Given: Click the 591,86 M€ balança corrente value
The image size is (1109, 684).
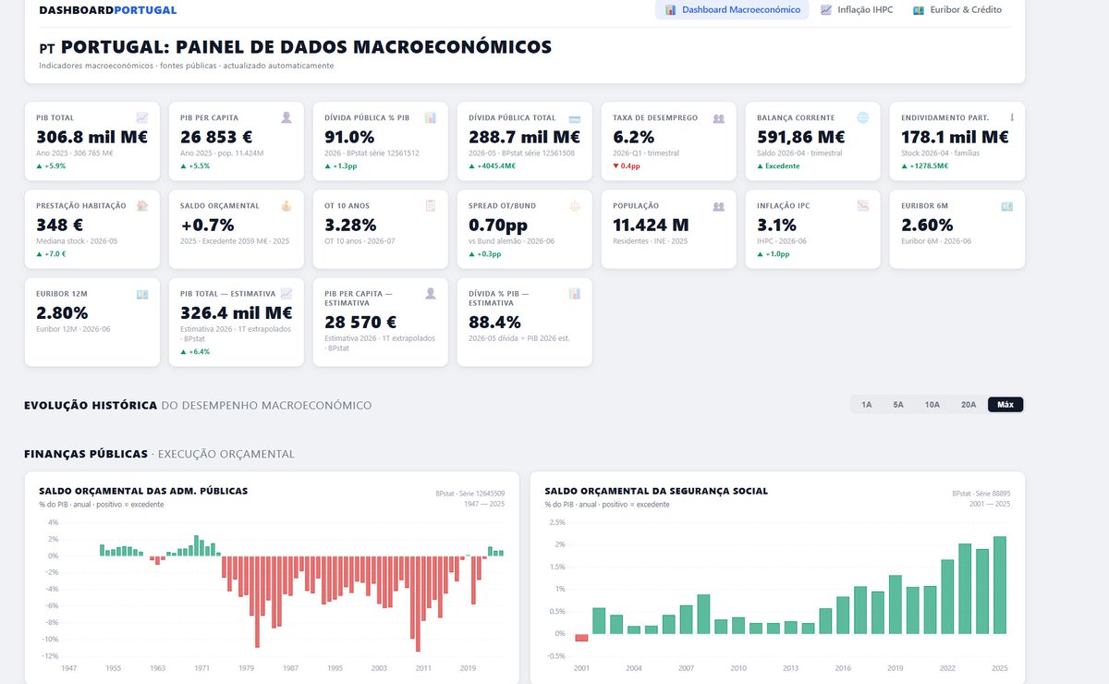Looking at the screenshot, I should [801, 137].
